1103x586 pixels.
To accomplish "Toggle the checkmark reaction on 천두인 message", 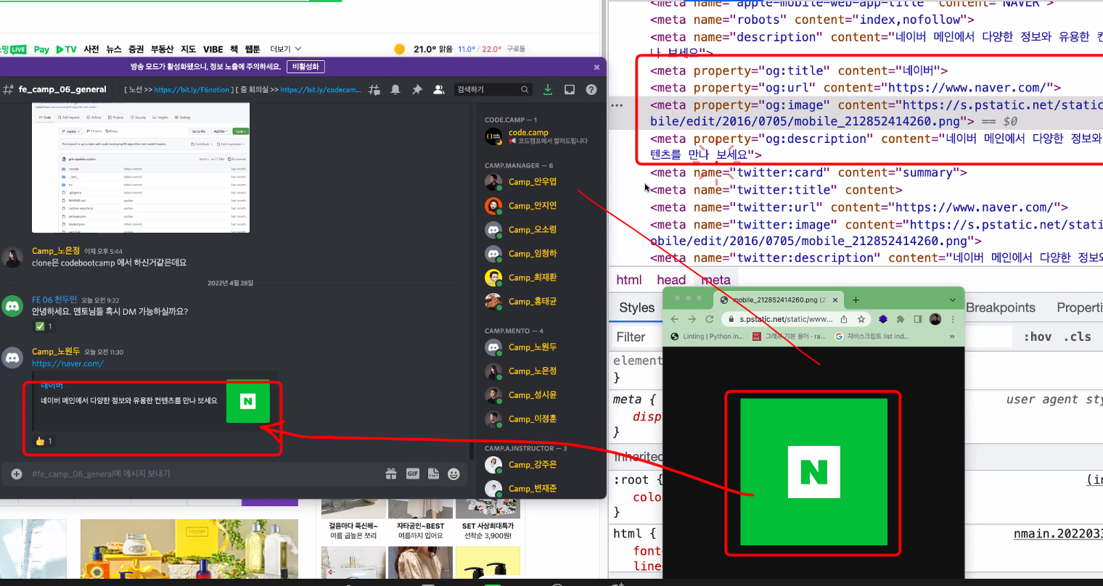I will coord(44,326).
